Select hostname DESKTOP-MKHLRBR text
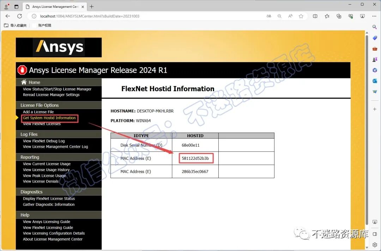381x251 pixels. [x=155, y=111]
